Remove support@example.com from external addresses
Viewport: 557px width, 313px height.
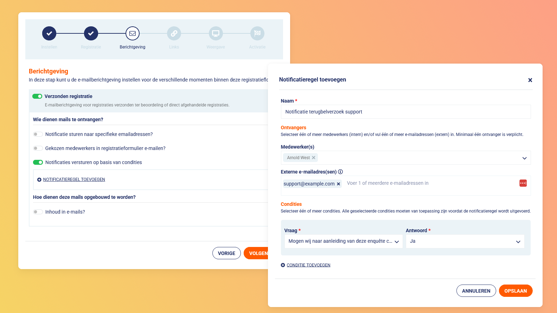pyautogui.click(x=339, y=184)
